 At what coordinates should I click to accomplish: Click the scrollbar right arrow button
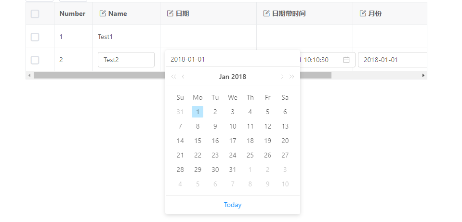[423, 75]
